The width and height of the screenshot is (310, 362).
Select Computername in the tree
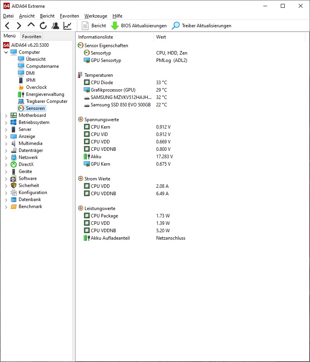42,66
